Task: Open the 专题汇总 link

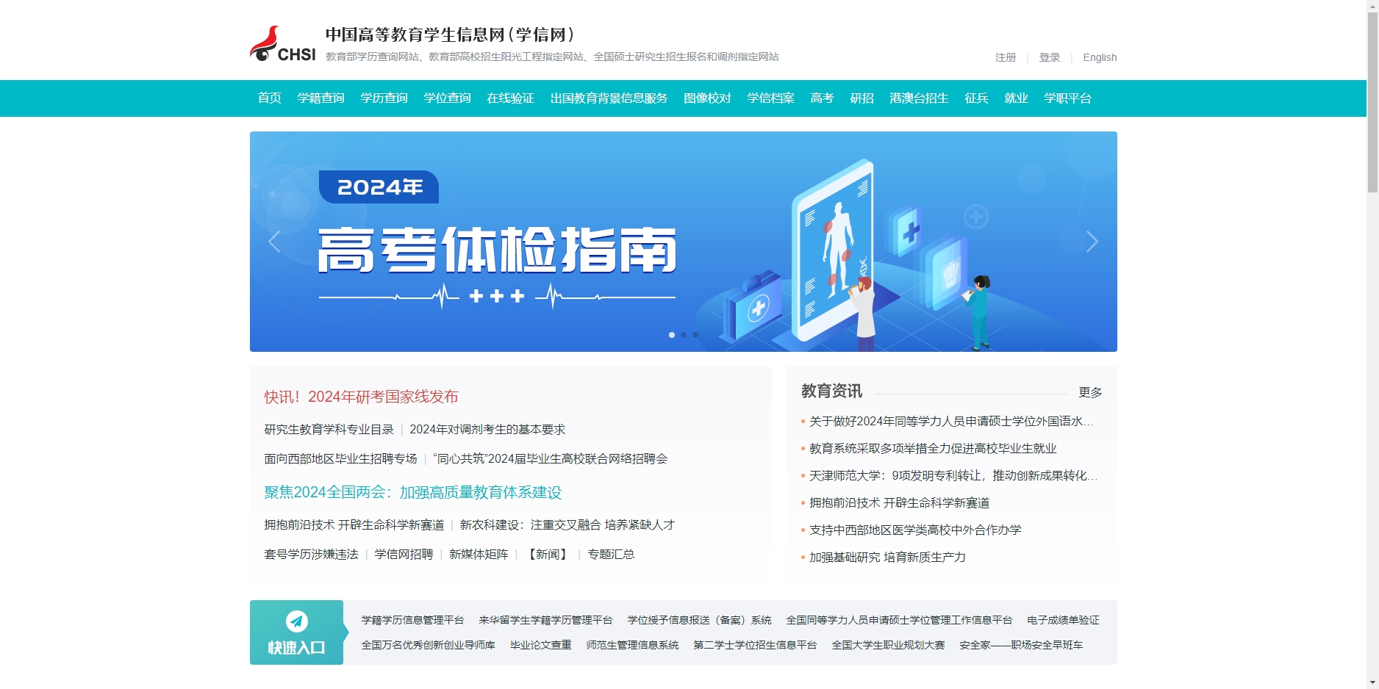Action: [x=611, y=554]
